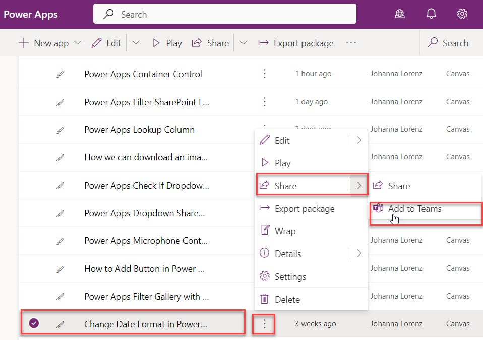Click Export package in the command bar
This screenshot has height=340, width=483.
(x=296, y=43)
